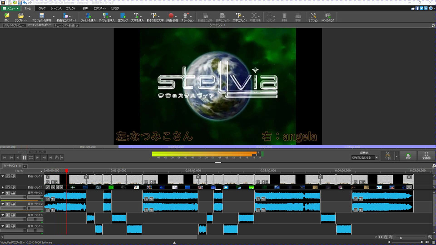This screenshot has height=245, width=436.
Task: Click the Facebook share icon
Action: 417,8
